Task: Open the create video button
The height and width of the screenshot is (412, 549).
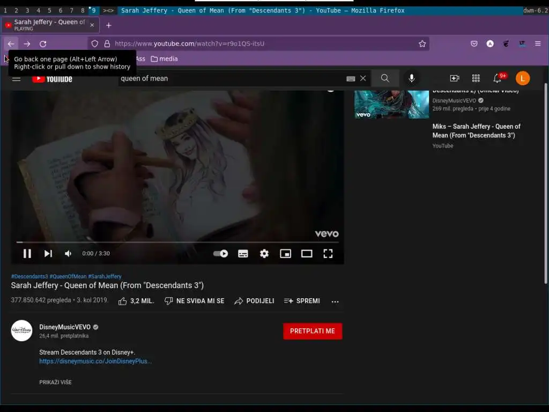Action: pos(455,78)
